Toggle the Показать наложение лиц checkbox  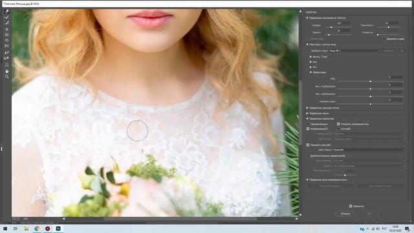point(338,124)
